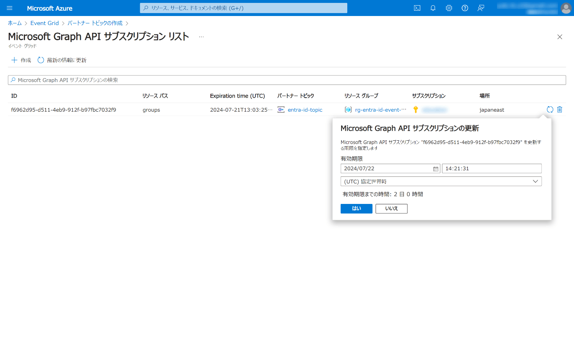Click the renew subscription icon in row
The height and width of the screenshot is (359, 574).
click(550, 110)
